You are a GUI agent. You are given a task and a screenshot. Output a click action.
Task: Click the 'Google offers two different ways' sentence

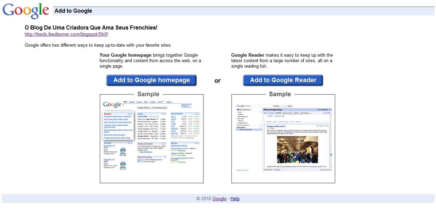[98, 45]
